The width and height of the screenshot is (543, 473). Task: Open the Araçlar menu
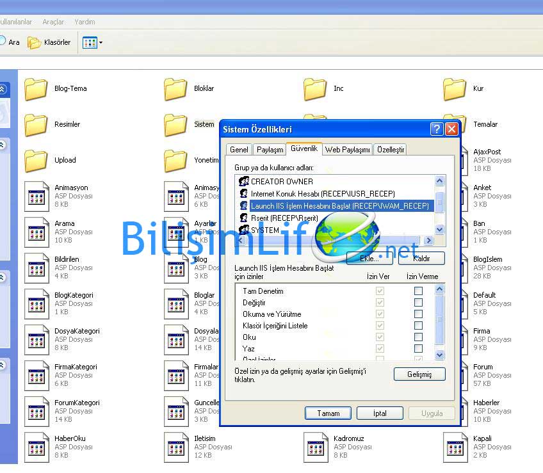53,22
